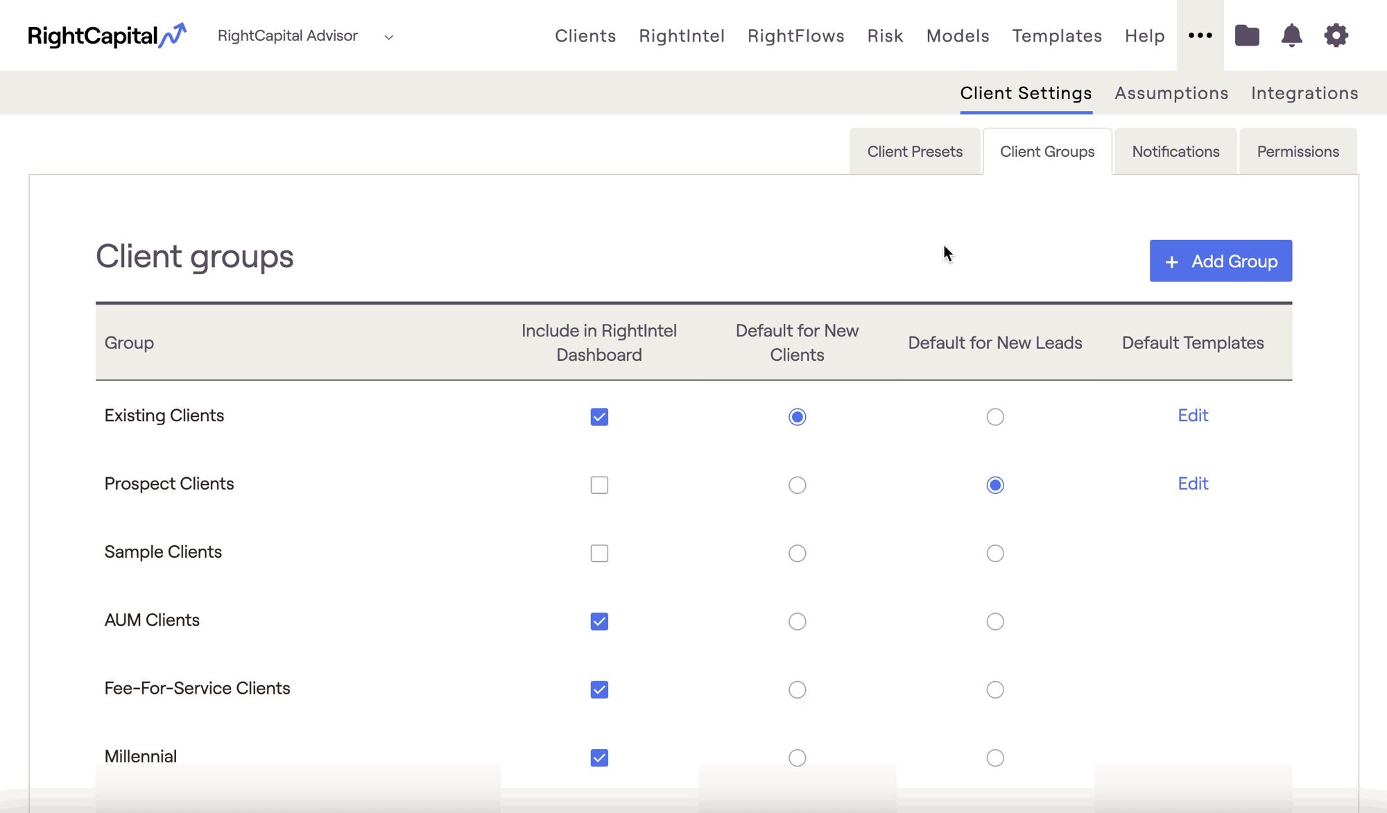Set Sample Clients as default for new leads
This screenshot has width=1387, height=813.
coord(995,554)
